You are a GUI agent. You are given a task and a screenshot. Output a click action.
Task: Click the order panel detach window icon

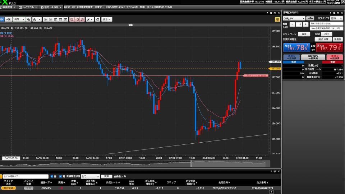click(338, 13)
